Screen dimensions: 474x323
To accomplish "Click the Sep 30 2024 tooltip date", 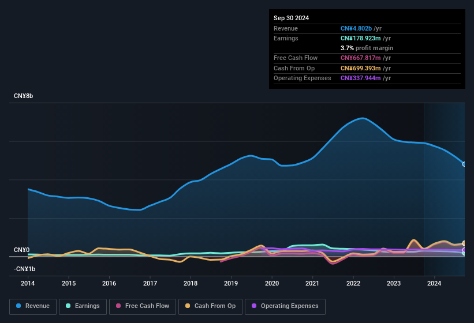I will (291, 18).
